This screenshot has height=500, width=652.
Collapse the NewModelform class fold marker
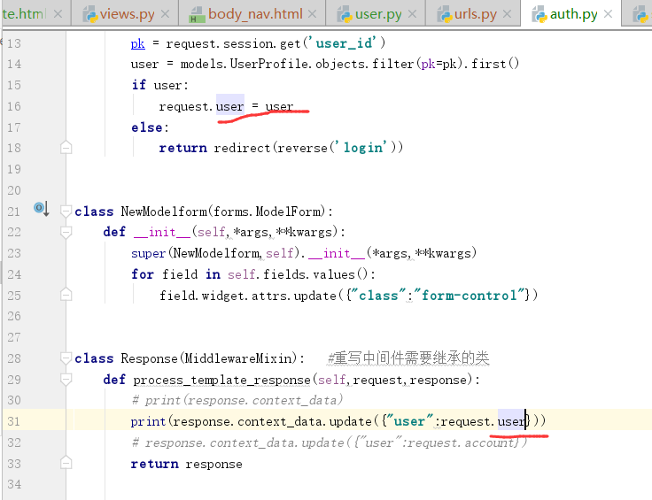(66, 212)
